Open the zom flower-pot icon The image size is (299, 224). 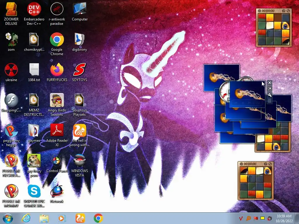pos(11,42)
